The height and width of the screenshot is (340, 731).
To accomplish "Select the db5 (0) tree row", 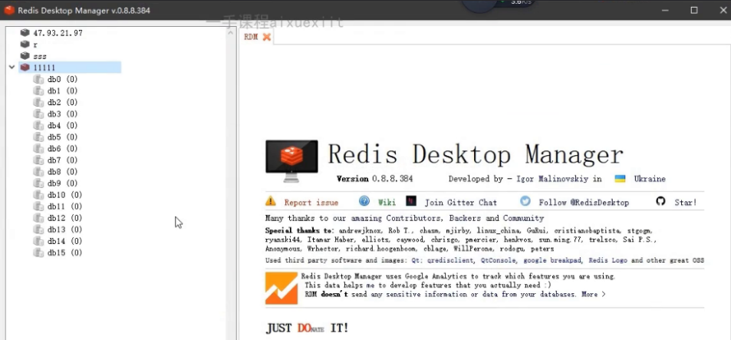I will click(x=62, y=137).
